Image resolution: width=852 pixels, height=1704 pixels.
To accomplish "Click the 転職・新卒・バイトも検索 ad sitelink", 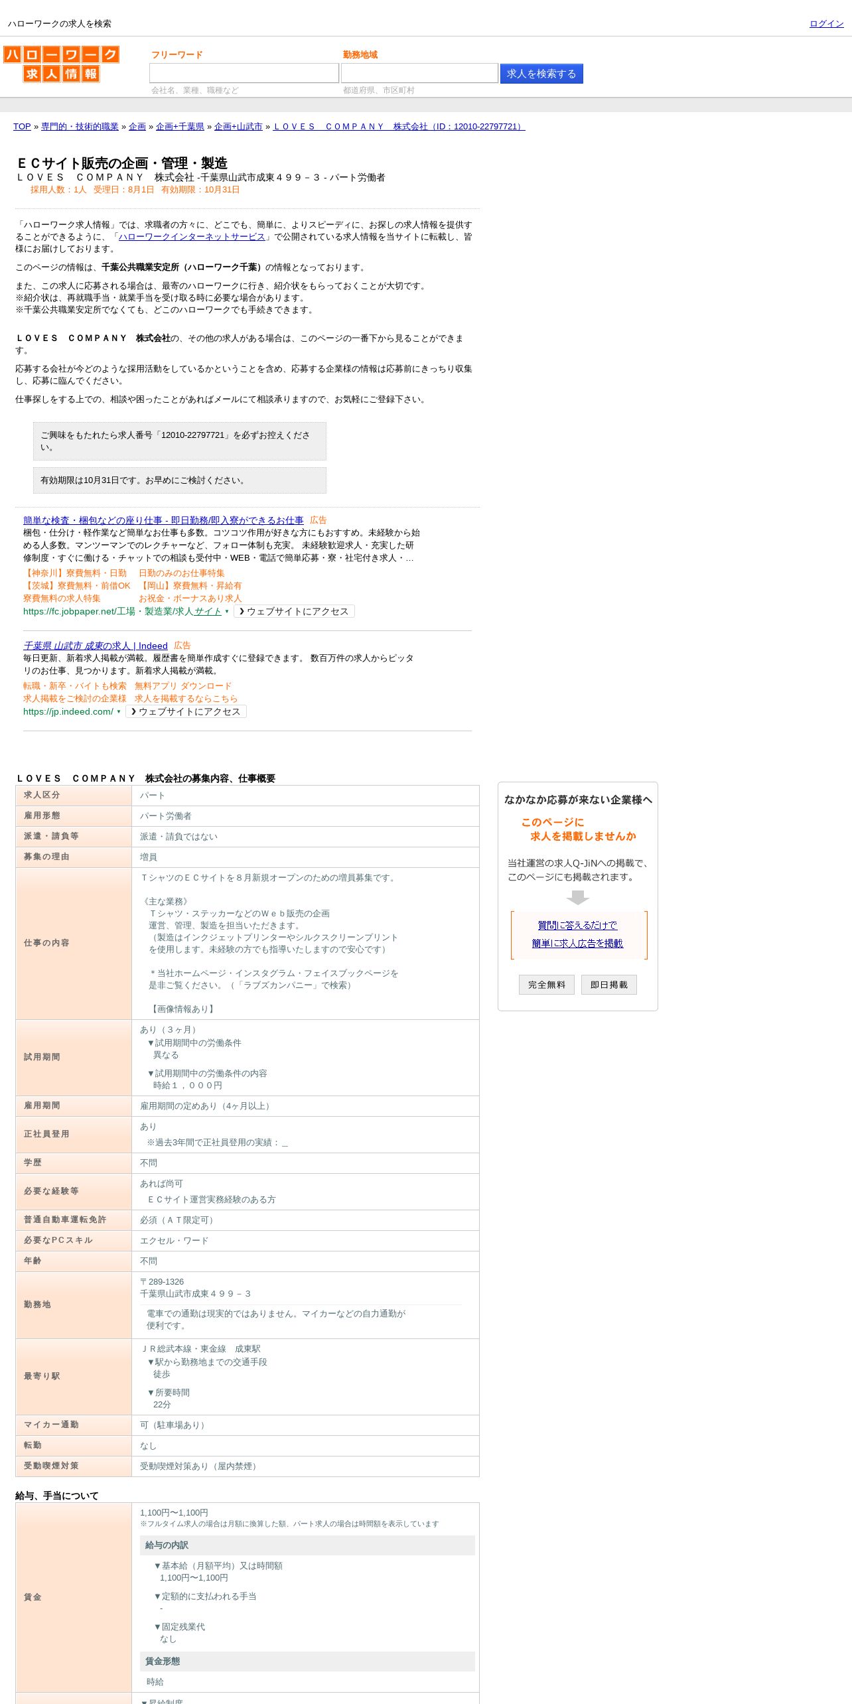I will (75, 686).
